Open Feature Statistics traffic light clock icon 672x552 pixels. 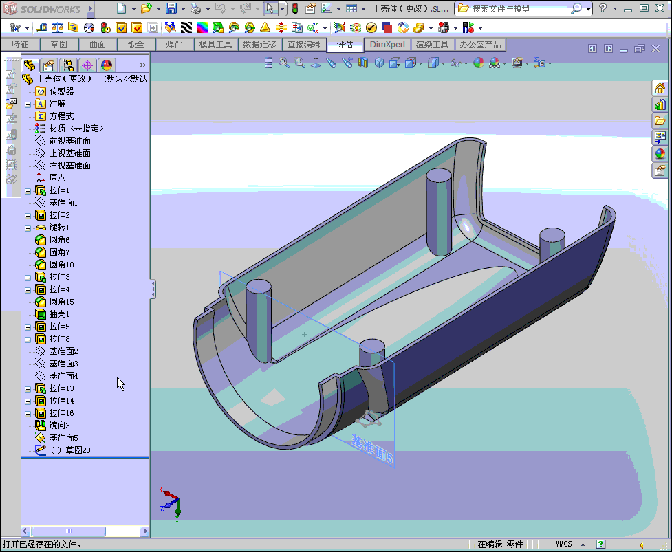pyautogui.click(x=105, y=27)
